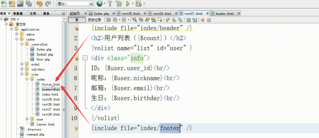Open the Debug Project dropdown arrow
The height and width of the screenshot is (138, 319).
144,4
